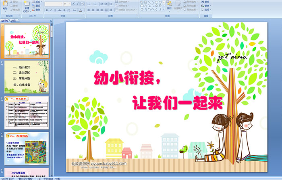Align paragraph text right

pyautogui.click(x=97, y=10)
